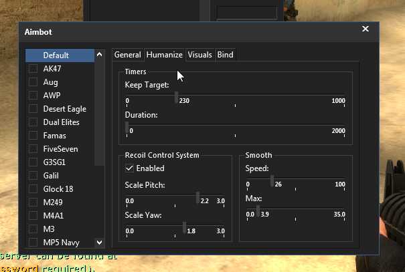405x272 pixels.
Task: Click the Smooth Max value 3.9
Action: [x=264, y=215]
